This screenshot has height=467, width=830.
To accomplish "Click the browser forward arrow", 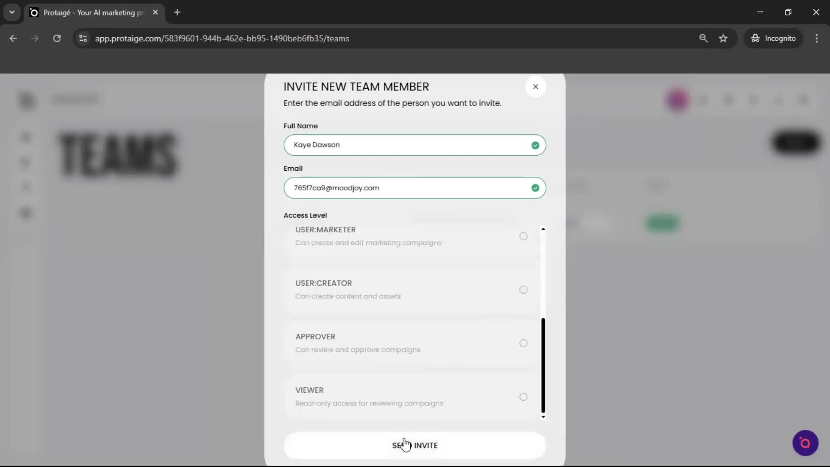I will click(x=35, y=38).
